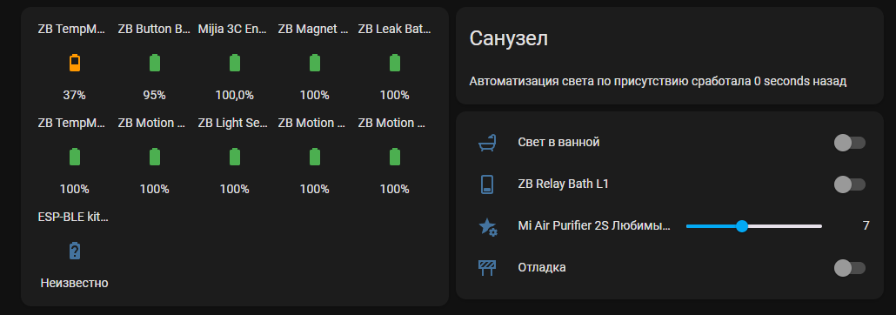Click the ZB Magnet battery icon
Image resolution: width=896 pixels, height=315 pixels.
(x=314, y=63)
